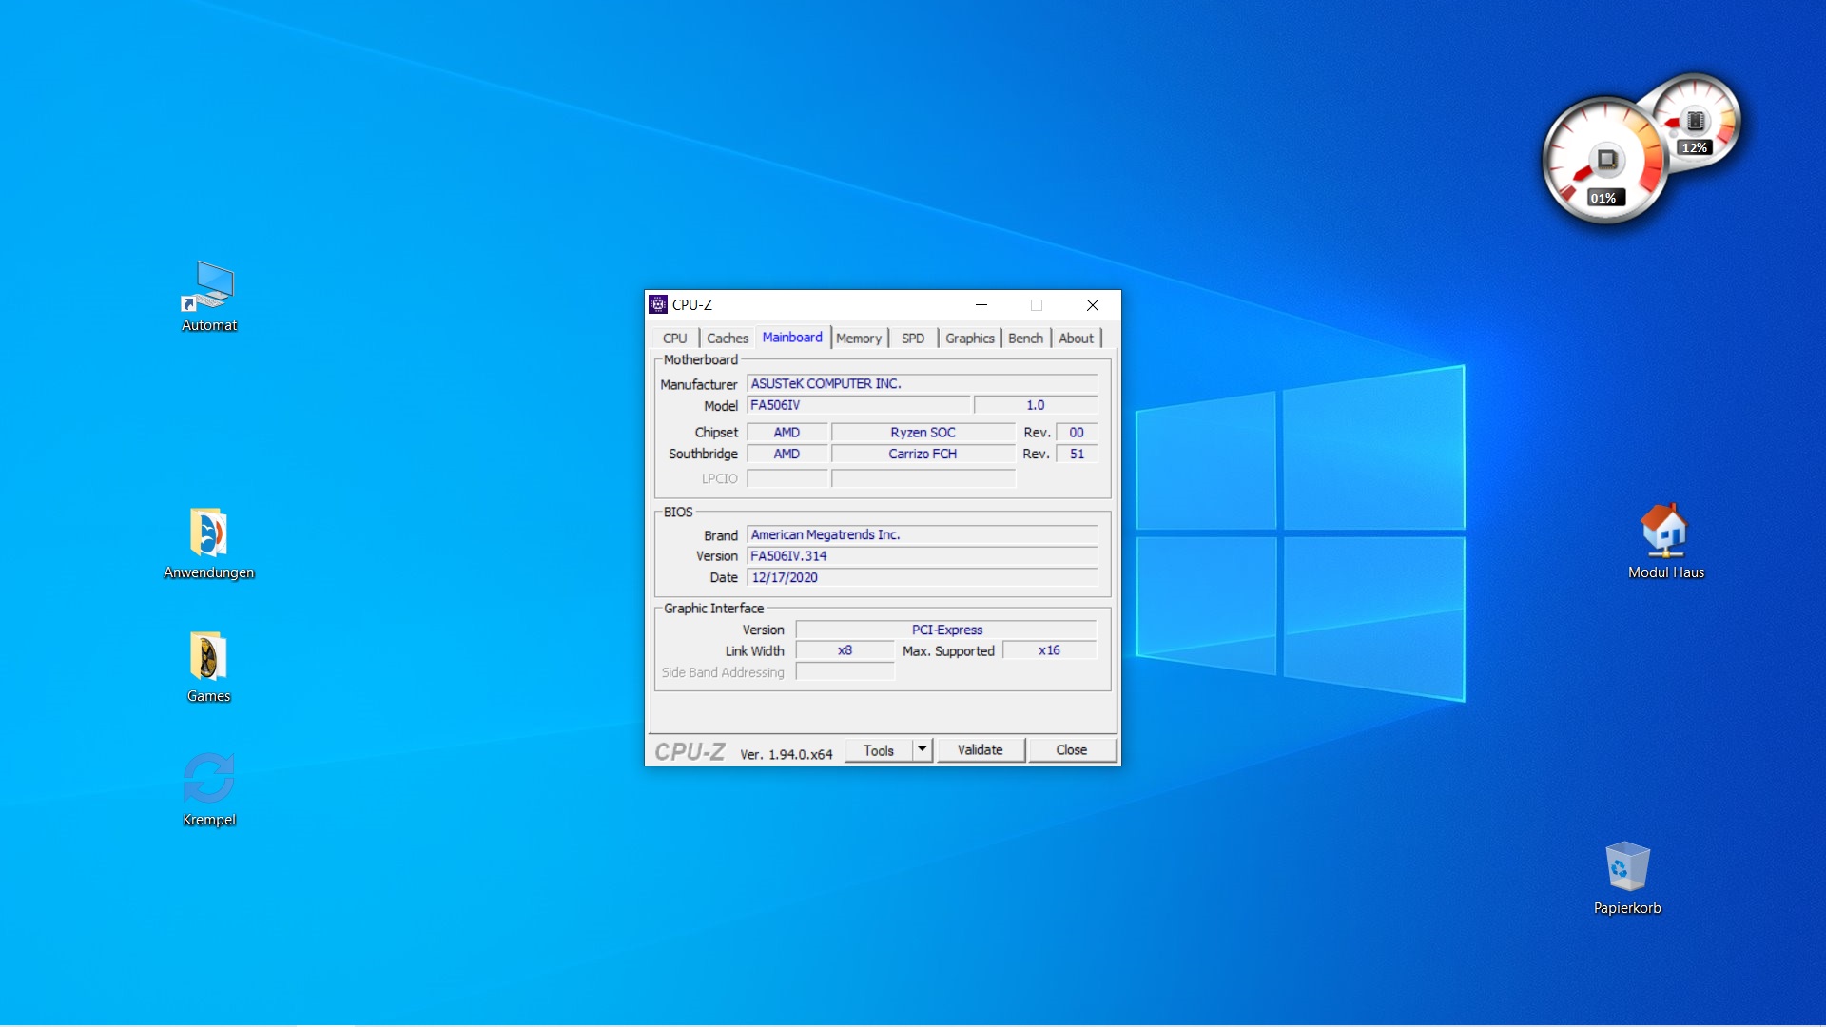The image size is (1826, 1027).
Task: Select the SPD tab
Action: pyautogui.click(x=912, y=339)
